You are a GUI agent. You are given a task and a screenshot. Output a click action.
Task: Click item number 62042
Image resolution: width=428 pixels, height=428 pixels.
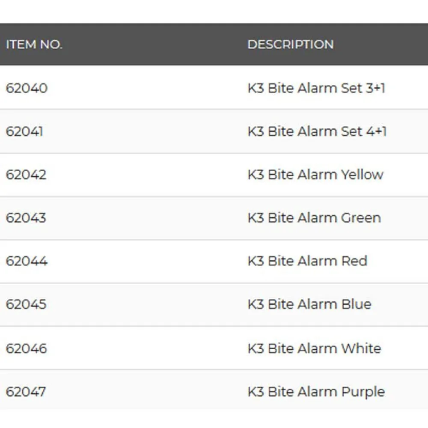[26, 175]
